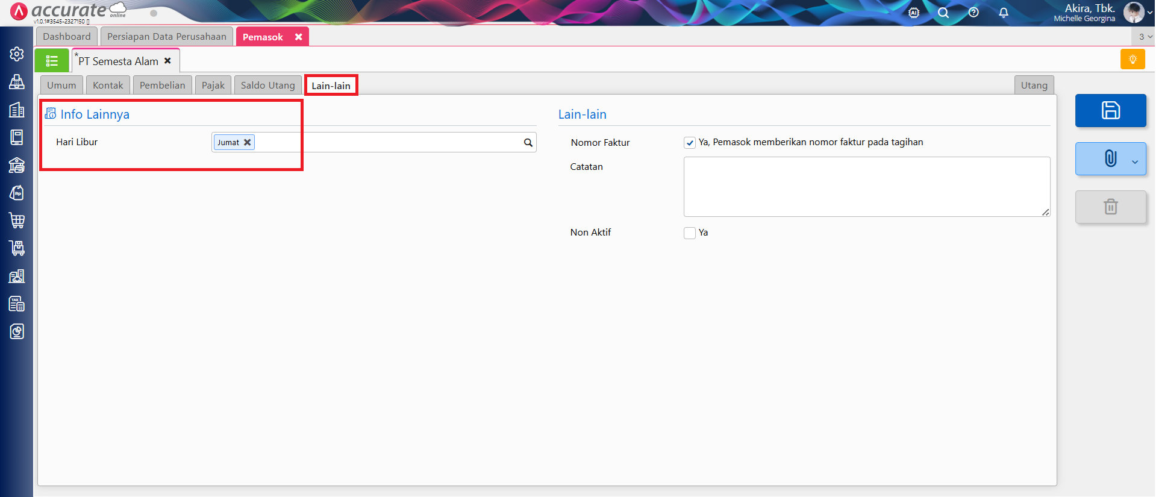The image size is (1156, 497).
Task: Uncheck the Nomor Faktur checkbox
Action: point(690,143)
